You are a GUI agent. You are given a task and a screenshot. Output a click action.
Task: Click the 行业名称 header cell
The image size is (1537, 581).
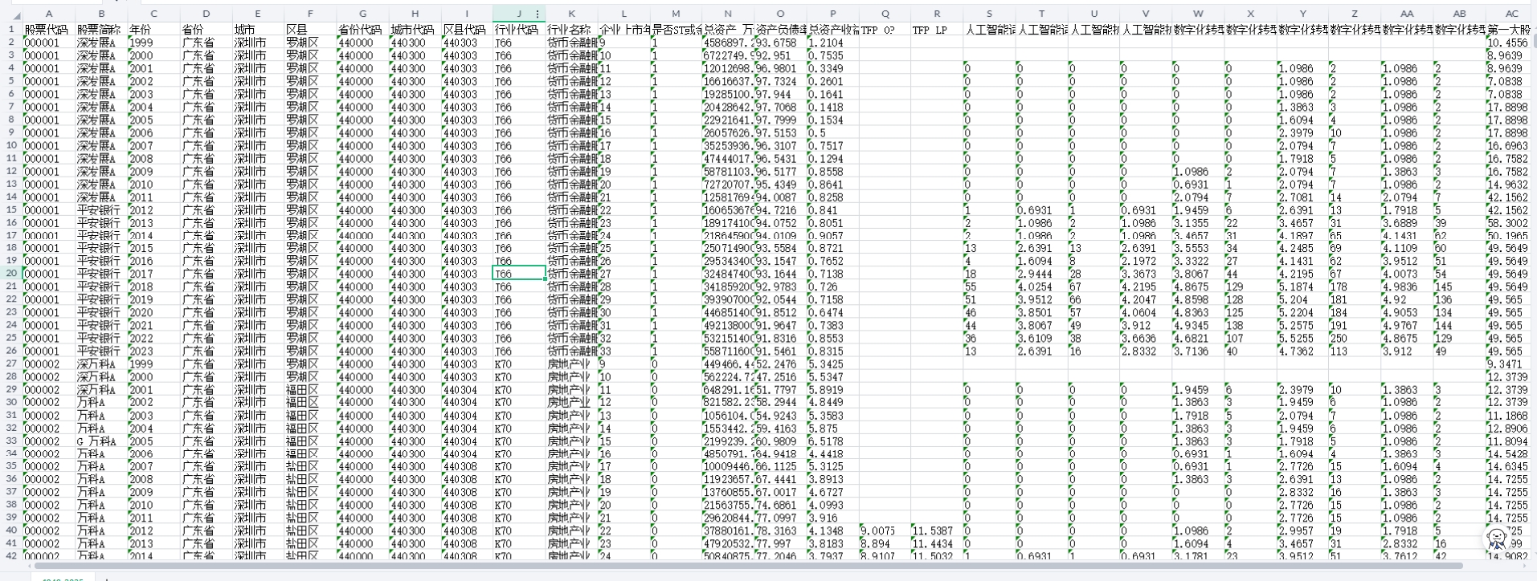[571, 30]
